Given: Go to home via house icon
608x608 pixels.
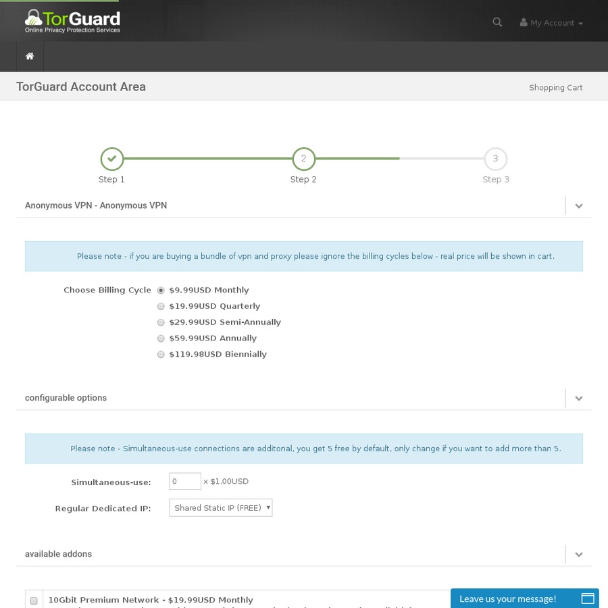Looking at the screenshot, I should [x=30, y=56].
